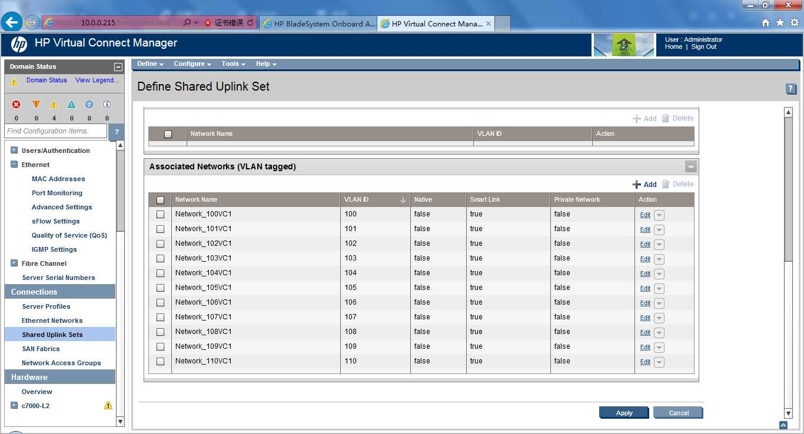Click the Domain Status yellow warning icon
This screenshot has height=434, width=804.
[14, 82]
